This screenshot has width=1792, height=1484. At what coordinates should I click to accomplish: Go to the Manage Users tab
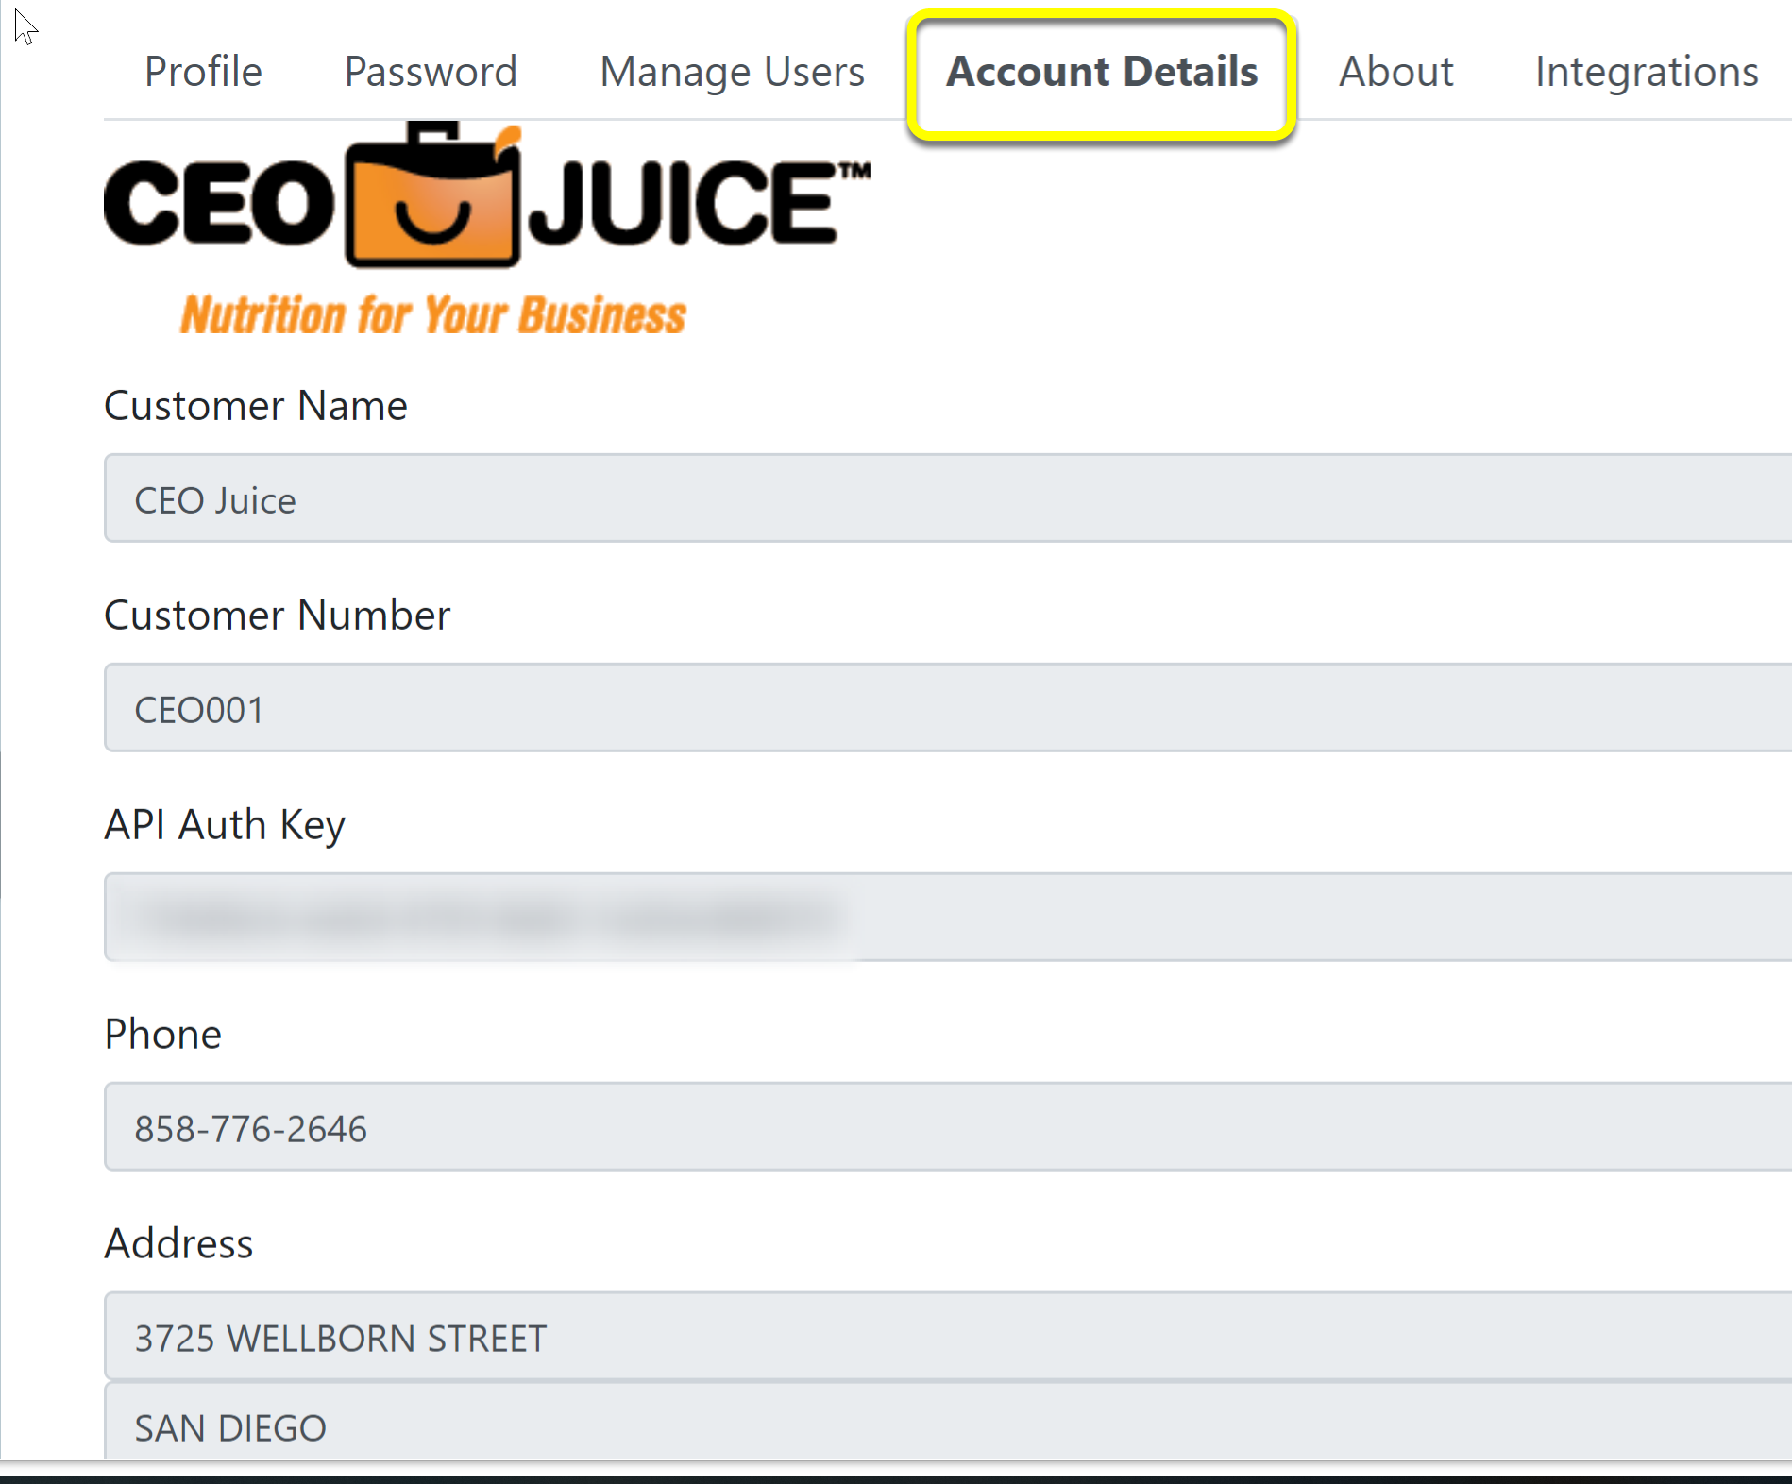(x=732, y=72)
